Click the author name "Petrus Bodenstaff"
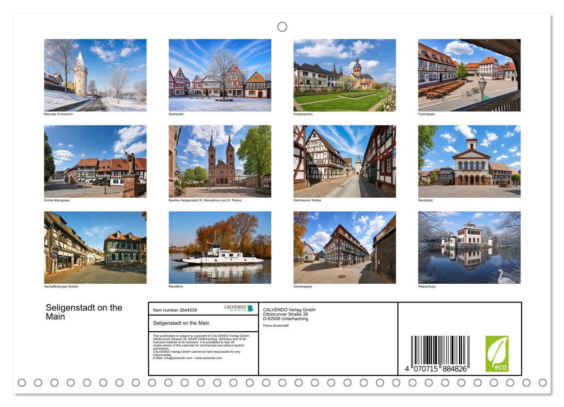 click(x=276, y=325)
